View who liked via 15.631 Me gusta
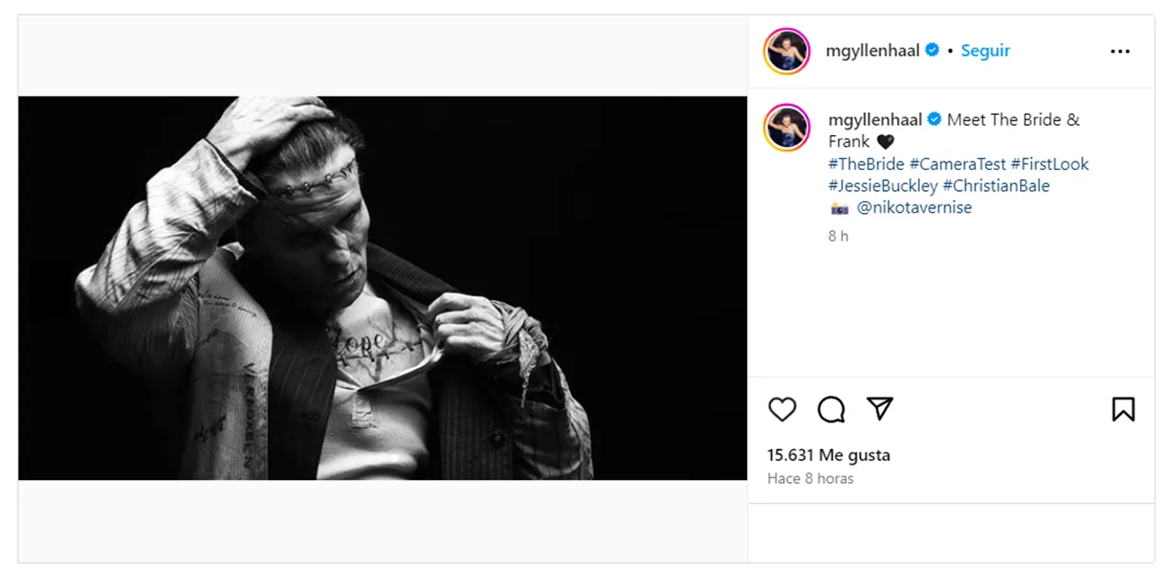 829,455
